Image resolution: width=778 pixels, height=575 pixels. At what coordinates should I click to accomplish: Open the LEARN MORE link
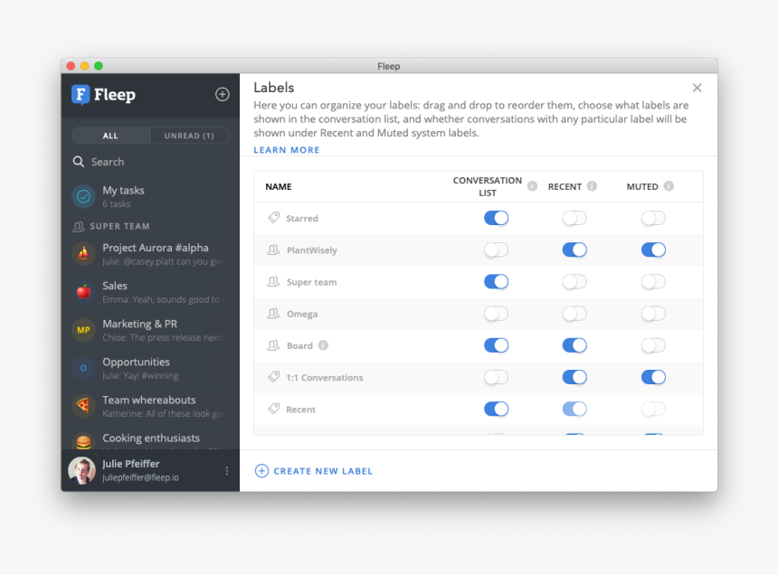(x=286, y=149)
